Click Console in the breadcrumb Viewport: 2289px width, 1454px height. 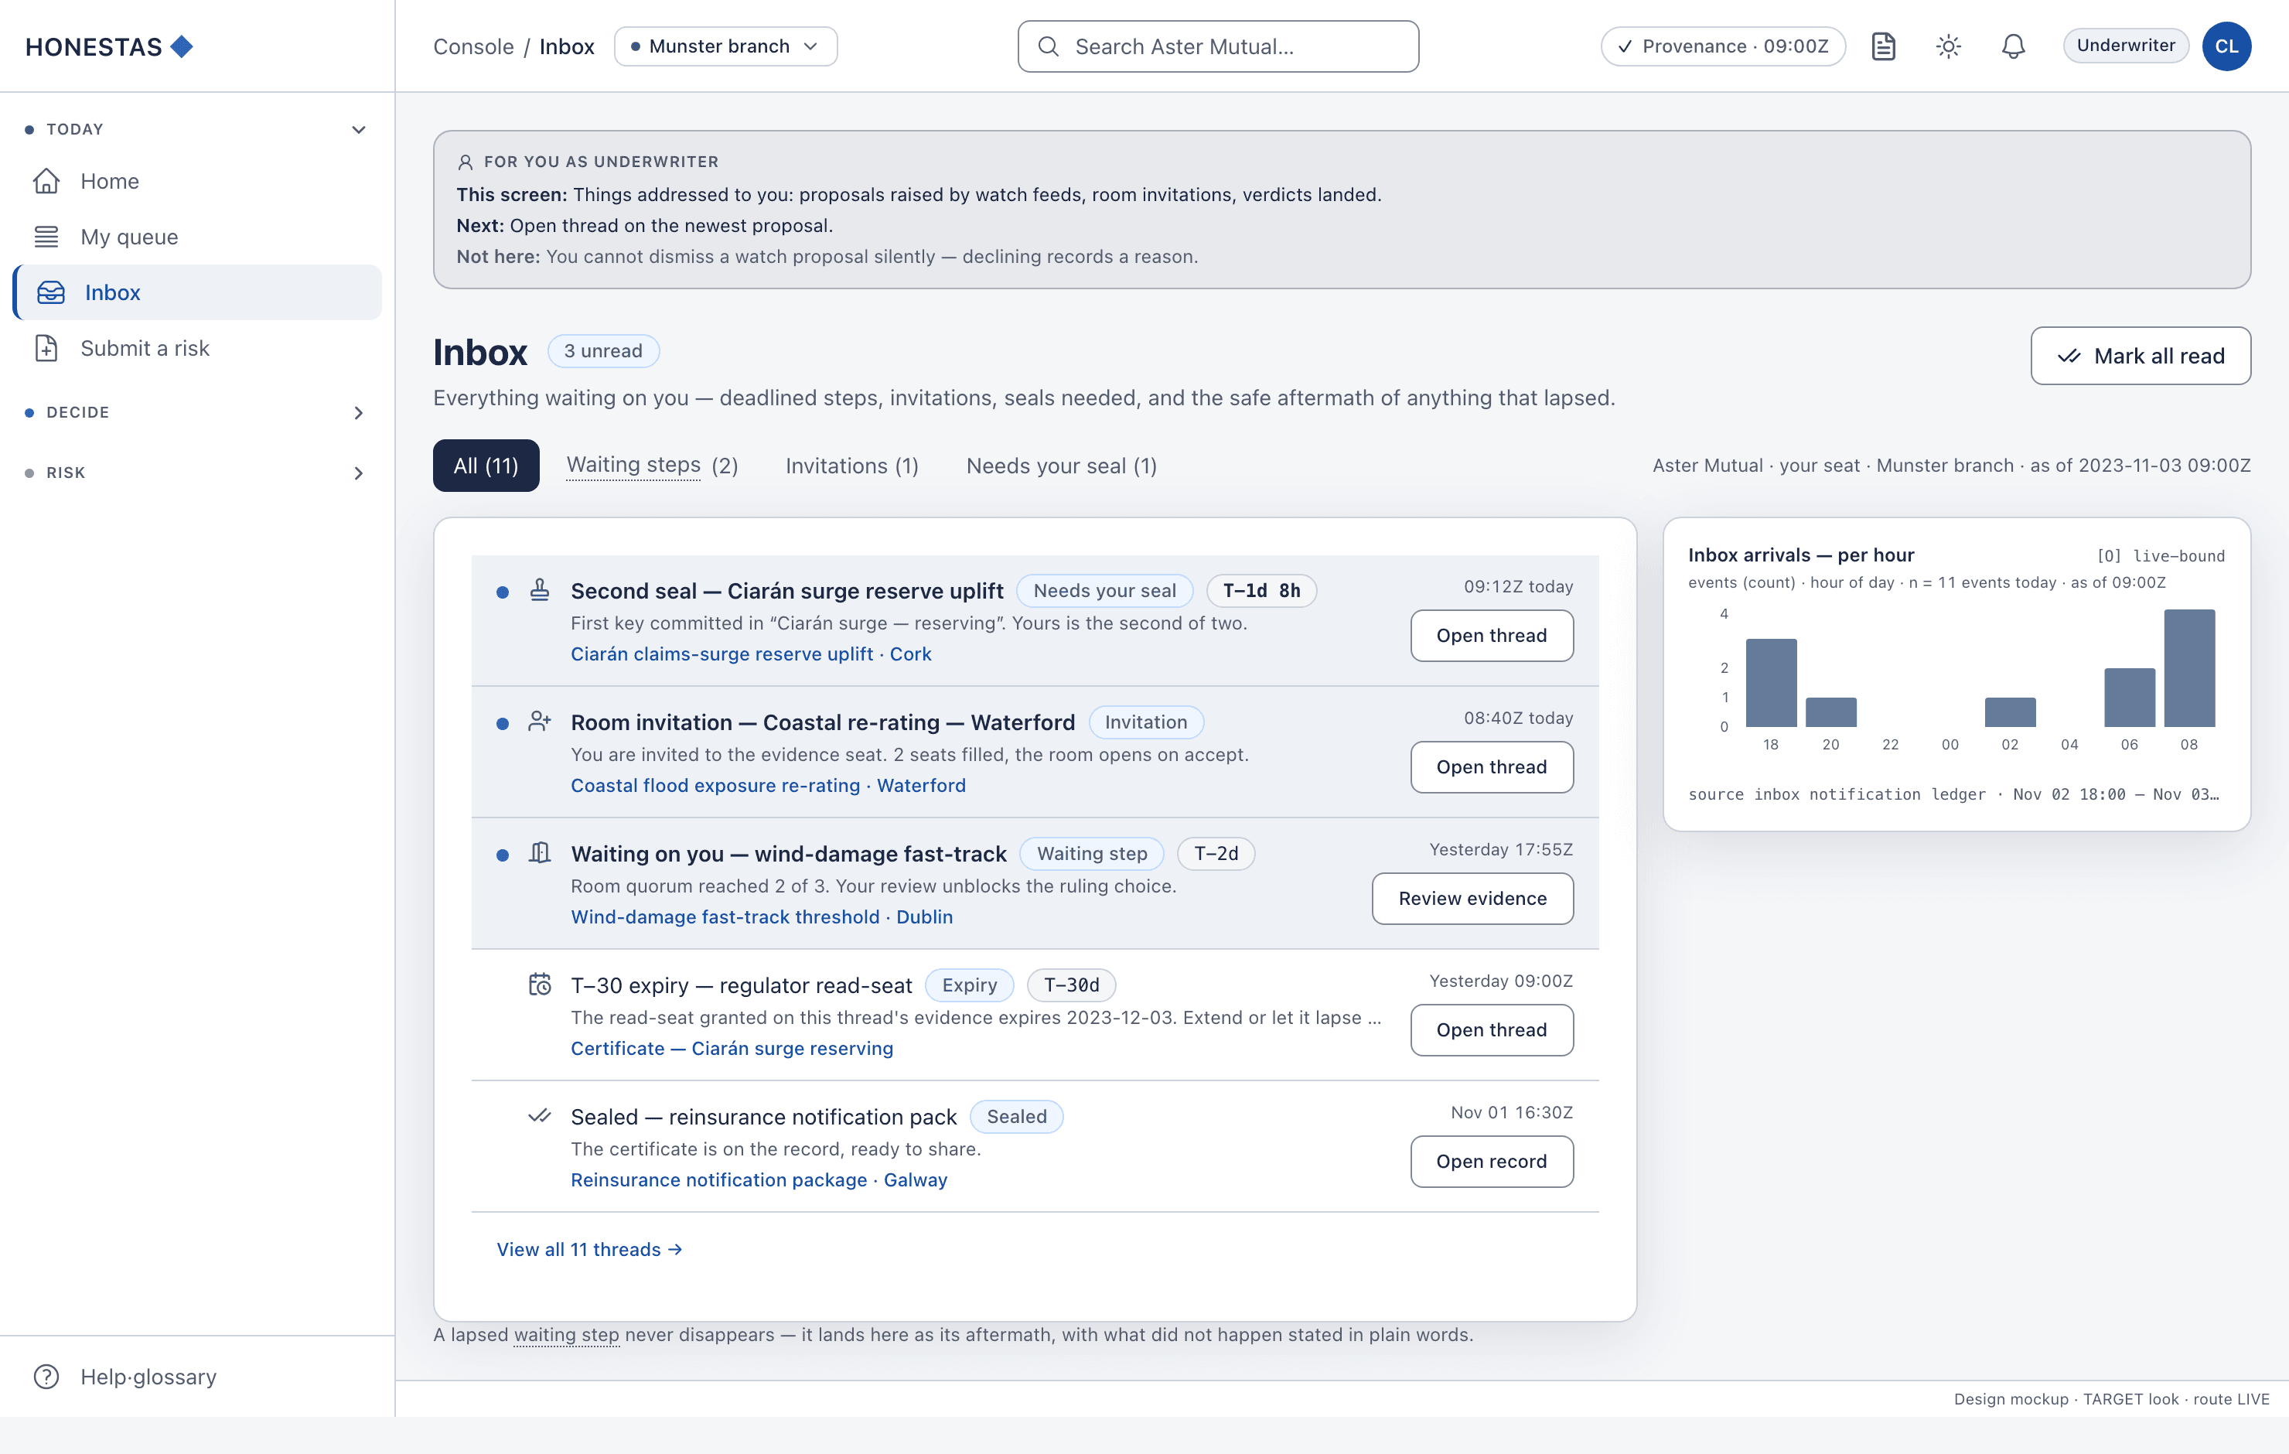(473, 46)
